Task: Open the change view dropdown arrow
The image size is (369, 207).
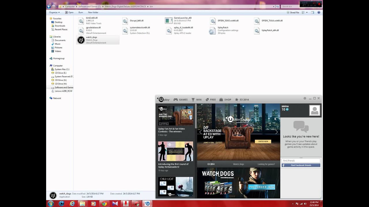Action: tap(307, 12)
